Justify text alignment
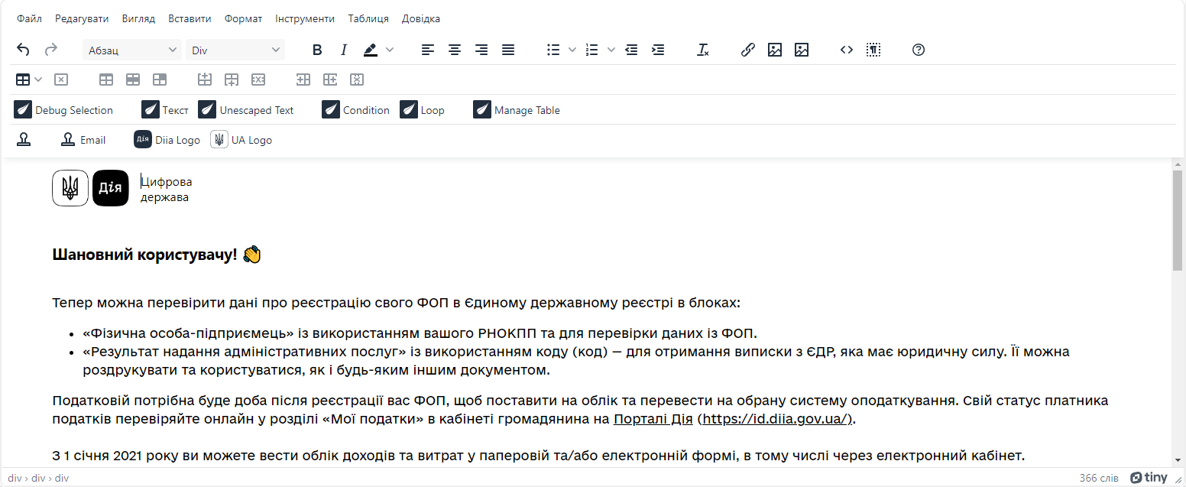The image size is (1186, 487). point(508,50)
